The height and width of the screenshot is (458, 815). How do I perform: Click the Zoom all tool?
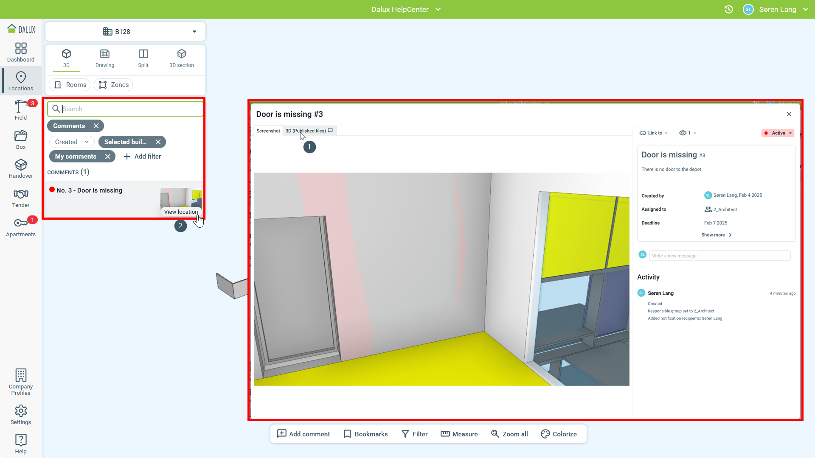[509, 434]
